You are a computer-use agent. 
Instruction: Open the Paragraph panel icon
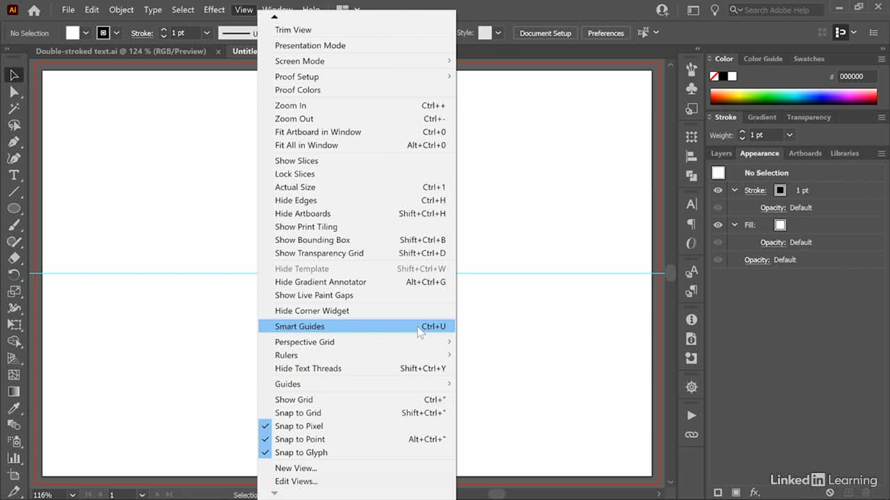691,224
